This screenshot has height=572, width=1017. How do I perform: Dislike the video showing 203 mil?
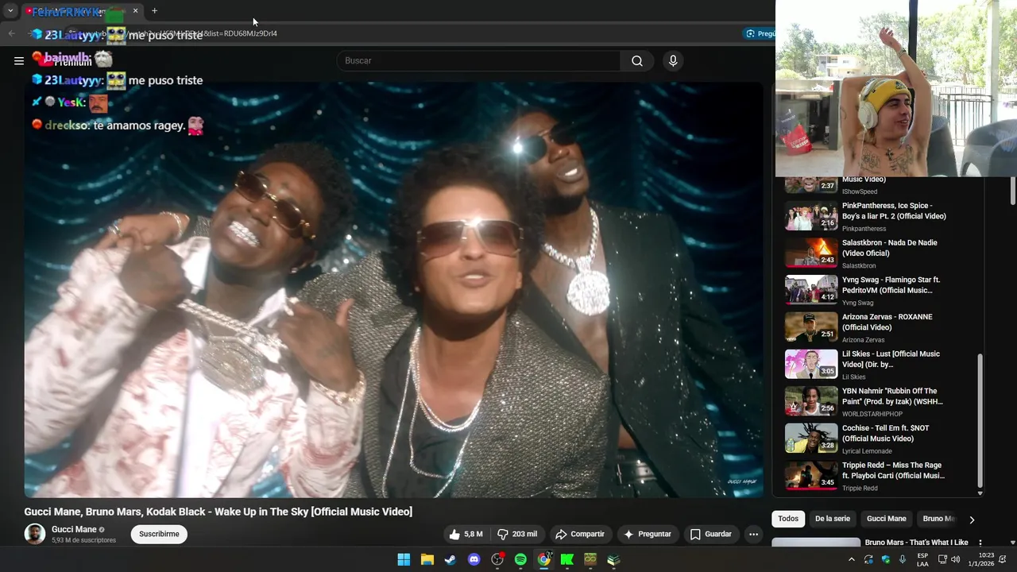pos(517,534)
